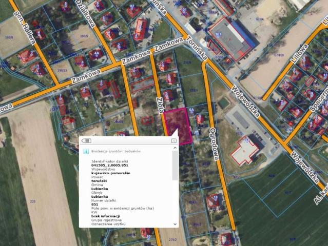Select field parcel labeled 233
Viewport: 328px width, 246px height.
coord(33,201)
